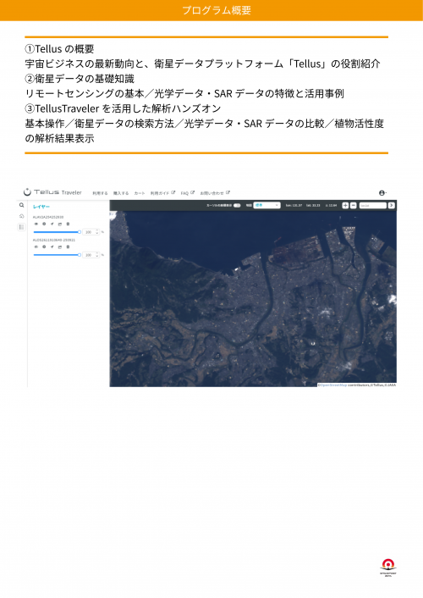Open the window icon of layer ALOS2611910640-250921
Image resolution: width=423 pixels, height=598 pixels.
click(60, 247)
